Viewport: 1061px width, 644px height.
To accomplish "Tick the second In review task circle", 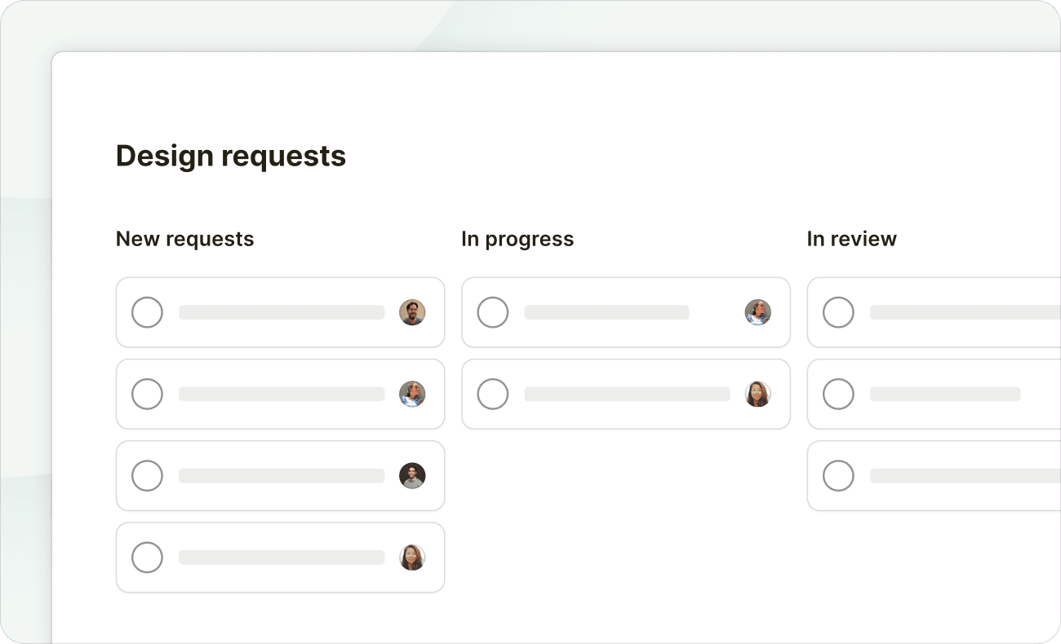I will tap(838, 395).
